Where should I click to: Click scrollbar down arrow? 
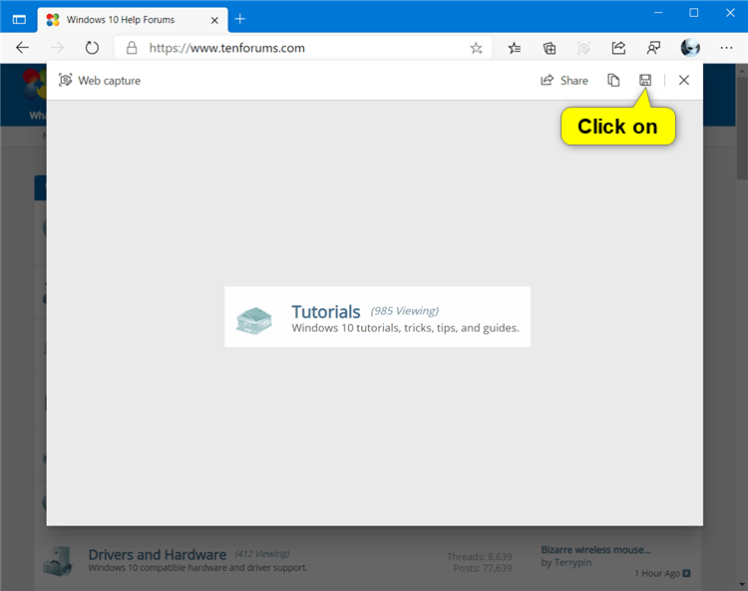click(742, 584)
